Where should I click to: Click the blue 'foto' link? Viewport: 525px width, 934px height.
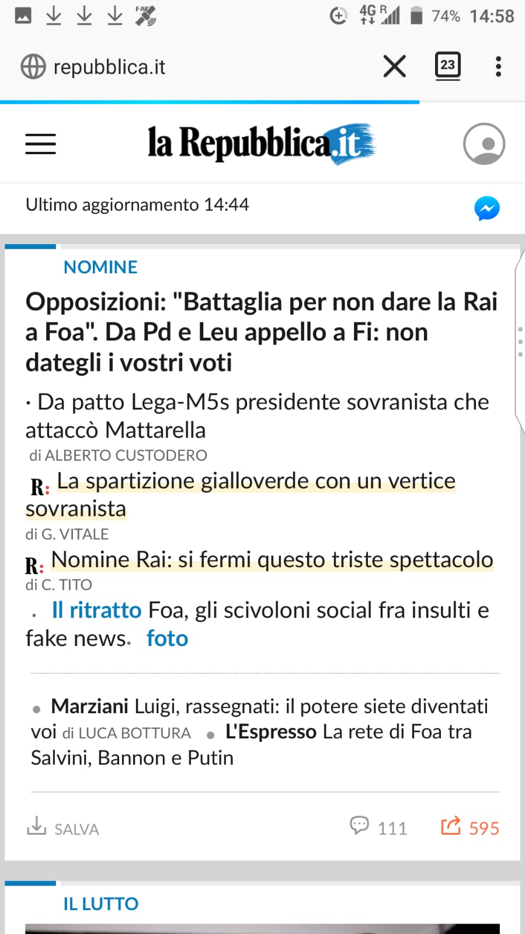pyautogui.click(x=167, y=639)
